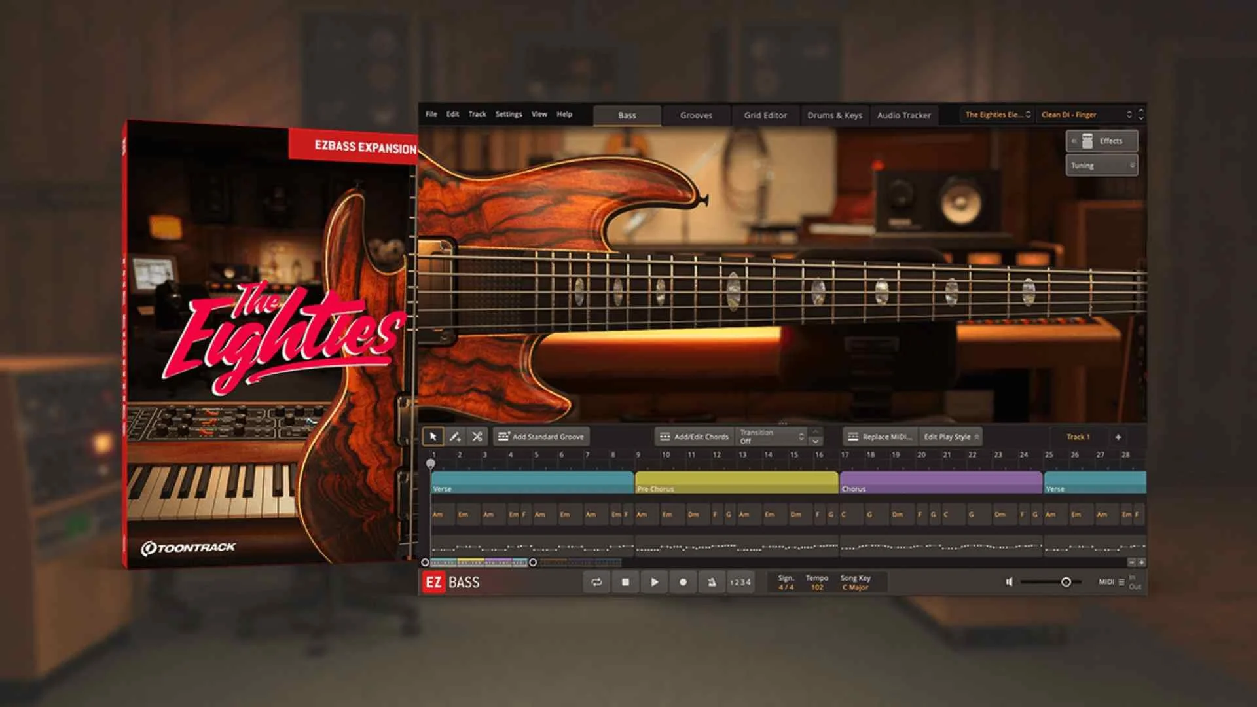Click the 1234 count-in icon
The height and width of the screenshot is (707, 1257).
[740, 582]
